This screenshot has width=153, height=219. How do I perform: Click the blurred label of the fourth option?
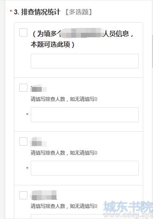(43, 195)
